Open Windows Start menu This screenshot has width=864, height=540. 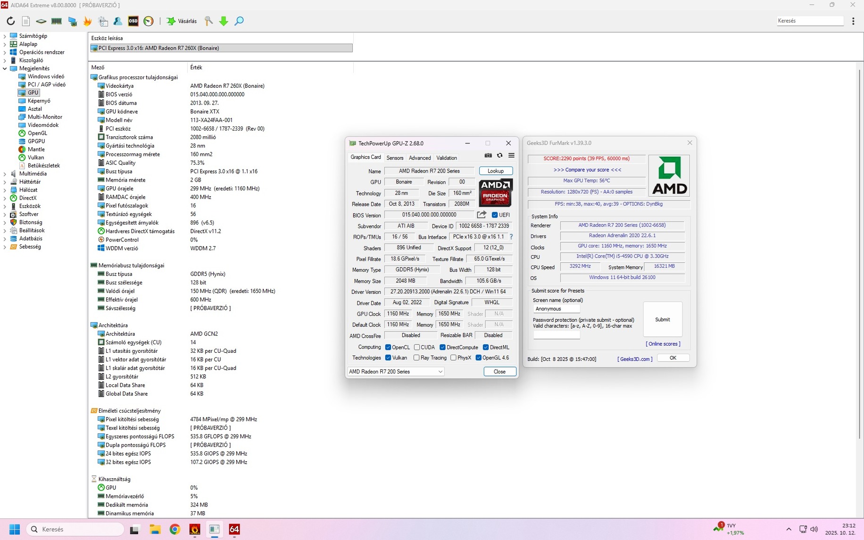pyautogui.click(x=15, y=529)
